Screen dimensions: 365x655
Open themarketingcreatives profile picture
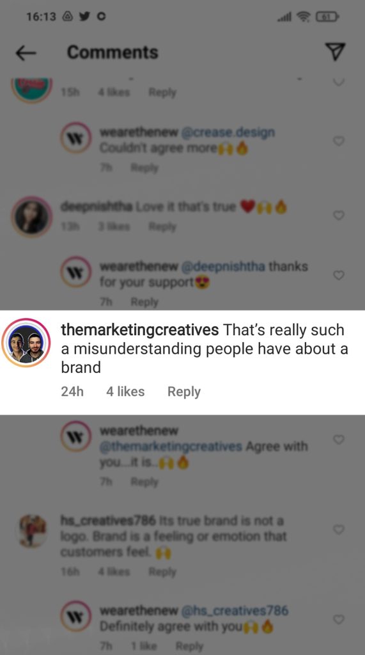tap(26, 343)
